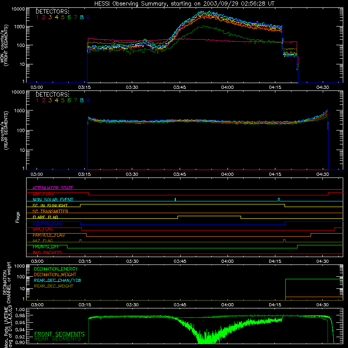
Task: Click the ATTENUATOR_STATE flag label
Action: click(53, 188)
